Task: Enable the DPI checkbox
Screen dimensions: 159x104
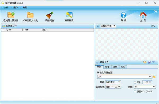Action: [135, 82]
